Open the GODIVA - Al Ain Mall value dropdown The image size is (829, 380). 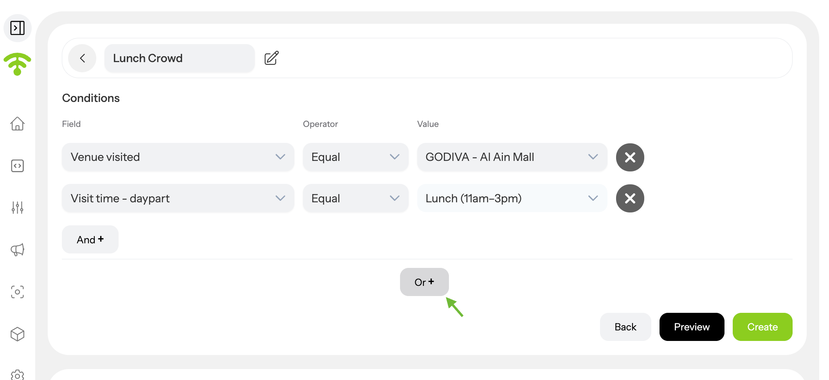pos(512,157)
